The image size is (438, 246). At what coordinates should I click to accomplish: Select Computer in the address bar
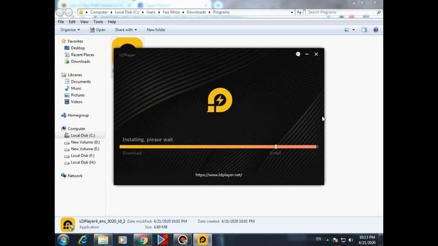99,12
